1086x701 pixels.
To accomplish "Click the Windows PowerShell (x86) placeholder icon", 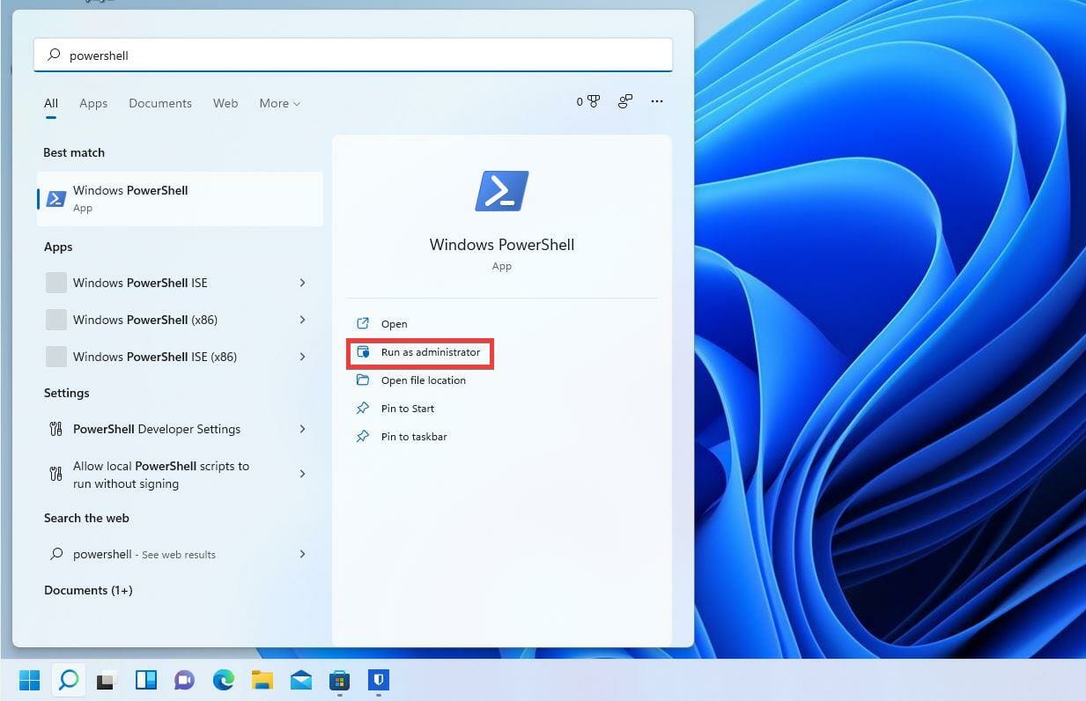I will coord(55,320).
